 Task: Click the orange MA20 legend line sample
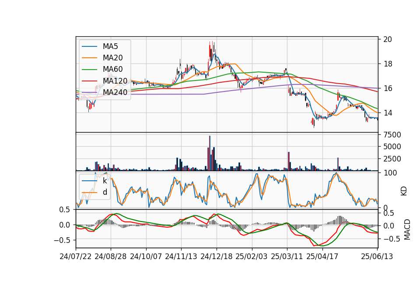point(89,58)
